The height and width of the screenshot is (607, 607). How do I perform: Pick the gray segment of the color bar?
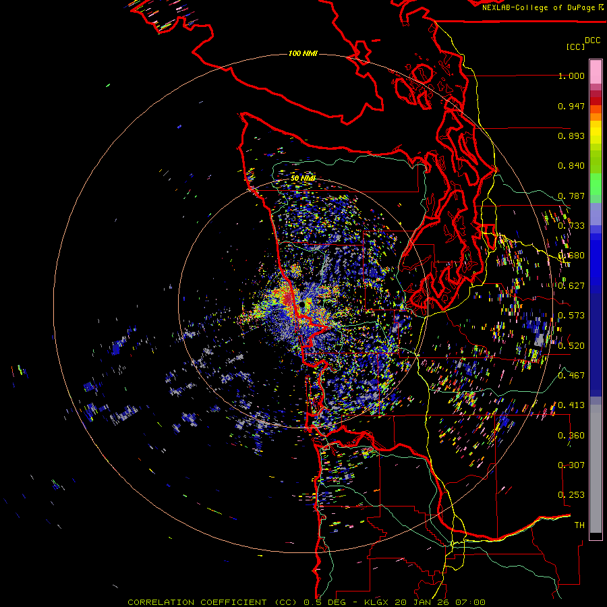tap(596, 469)
